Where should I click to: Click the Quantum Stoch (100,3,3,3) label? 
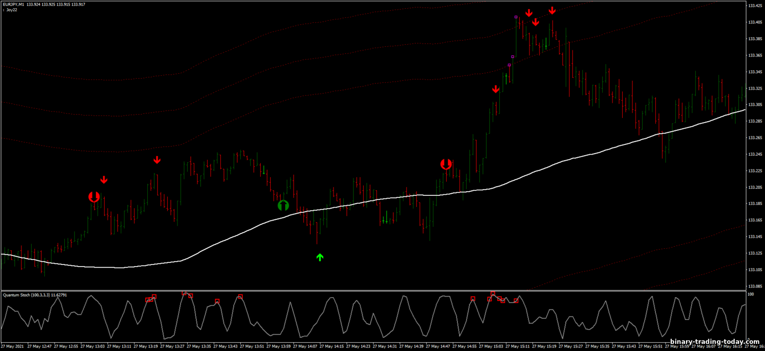tap(25, 295)
